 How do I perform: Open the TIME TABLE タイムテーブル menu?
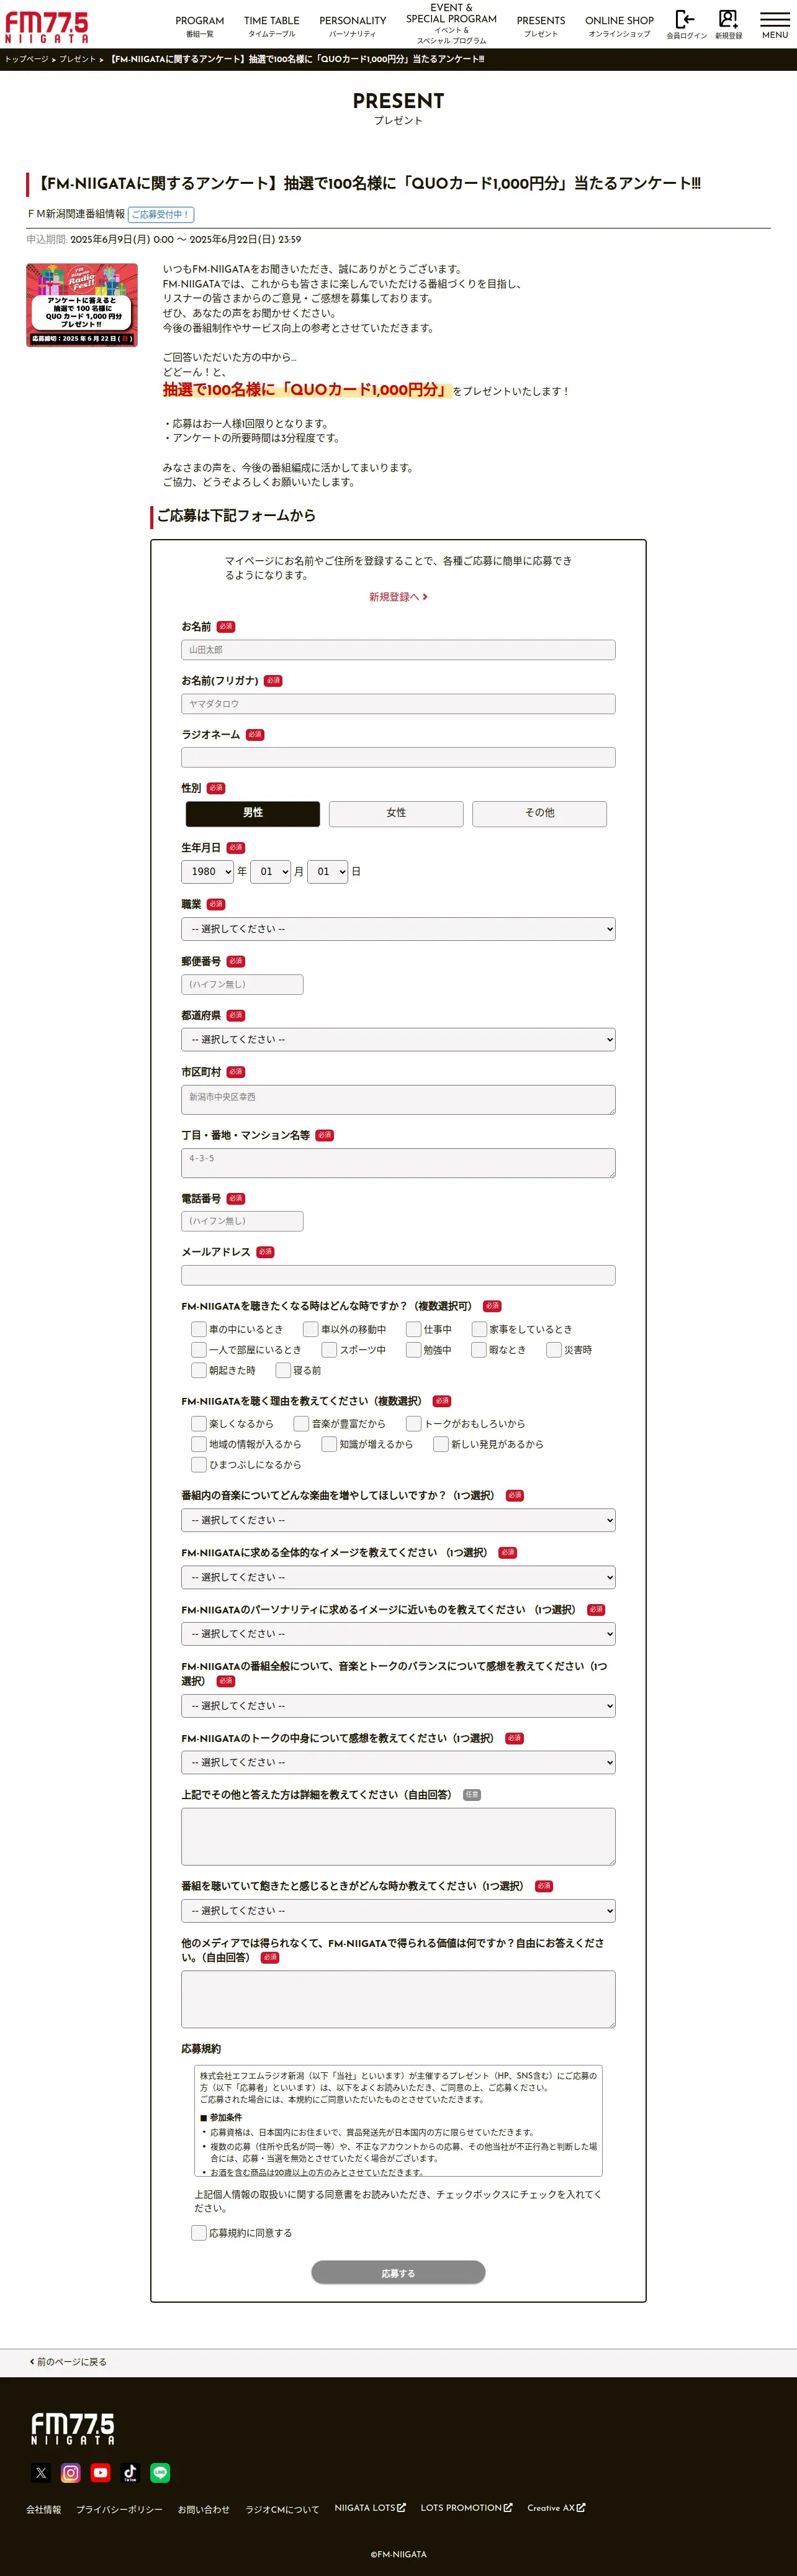tap(272, 26)
